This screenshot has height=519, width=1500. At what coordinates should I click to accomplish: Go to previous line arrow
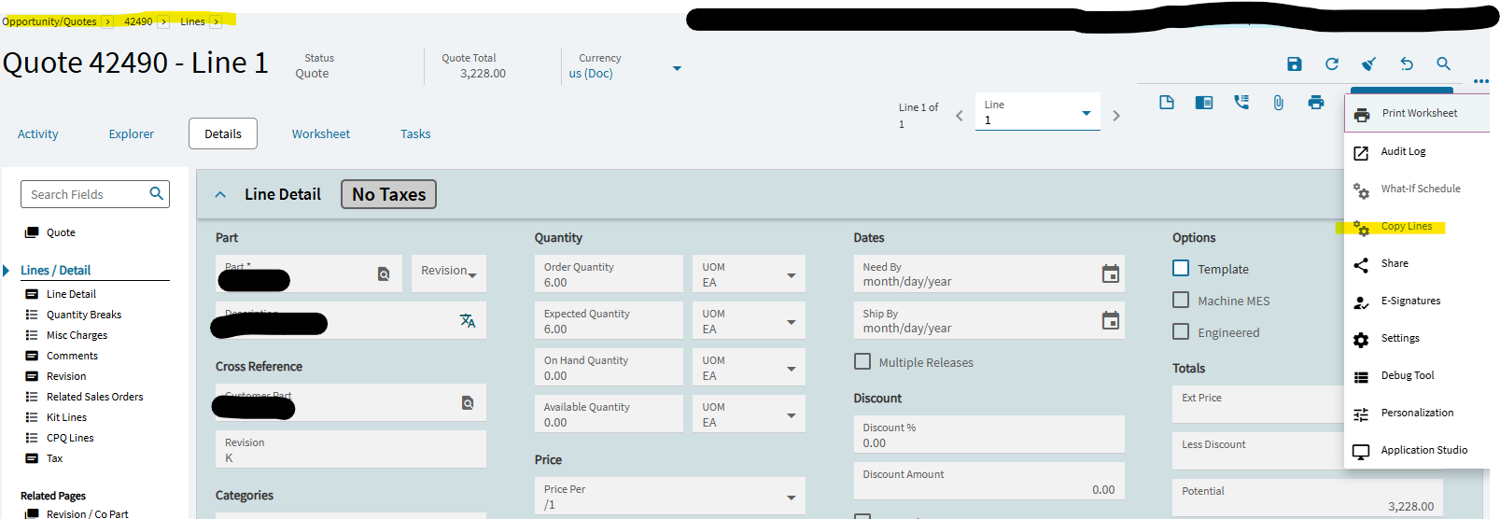point(959,116)
